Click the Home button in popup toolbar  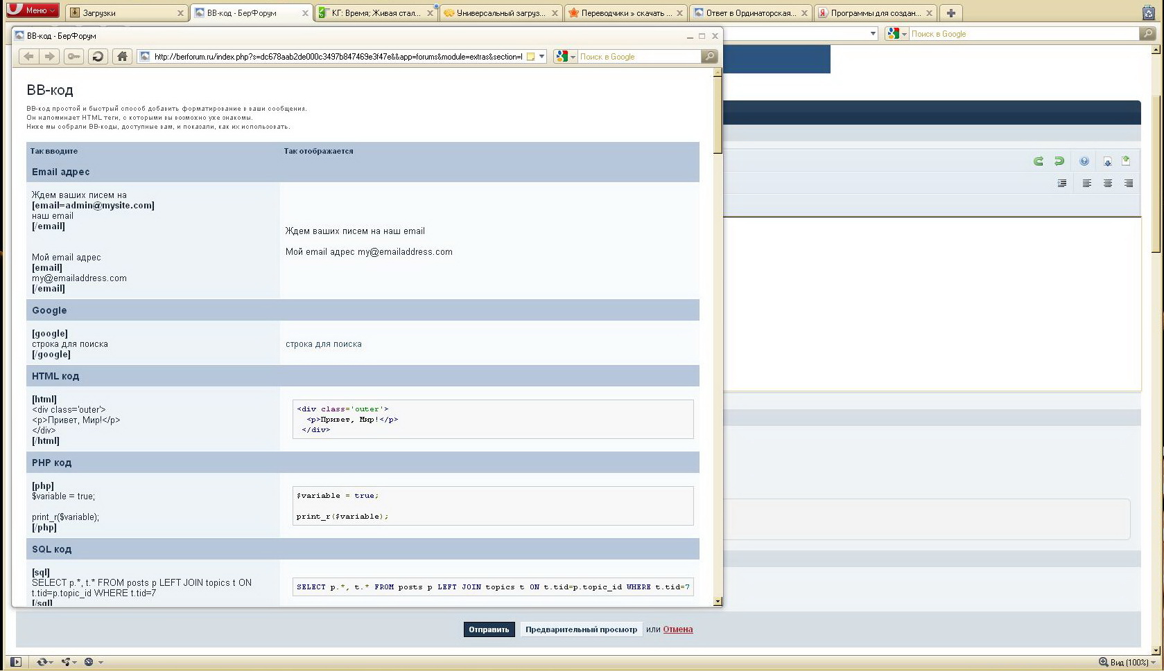click(122, 57)
